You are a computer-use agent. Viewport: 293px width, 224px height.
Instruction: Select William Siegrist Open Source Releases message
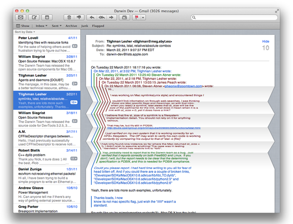[x=47, y=119]
